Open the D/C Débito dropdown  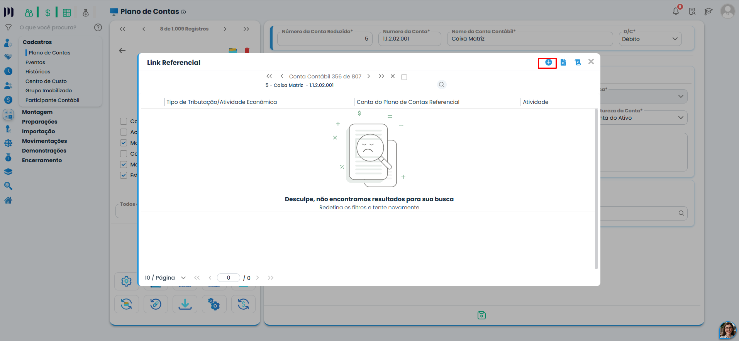pos(650,39)
